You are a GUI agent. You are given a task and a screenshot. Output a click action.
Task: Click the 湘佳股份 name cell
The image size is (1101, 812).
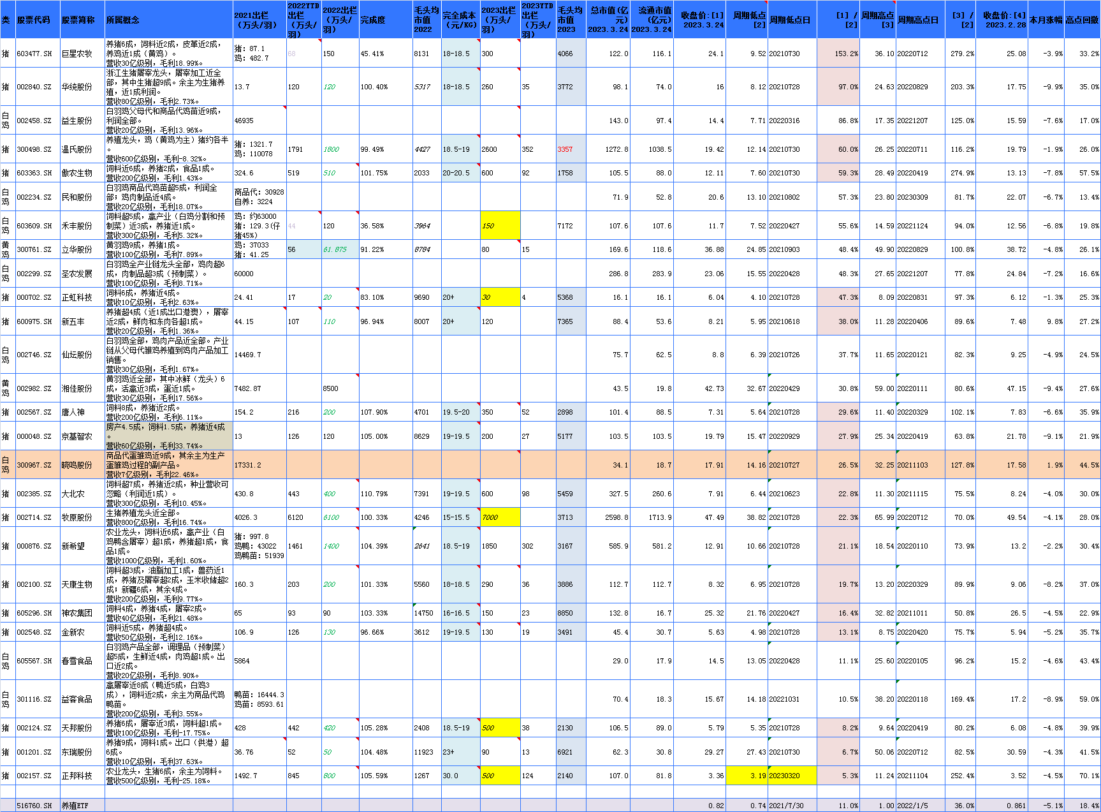(x=82, y=388)
